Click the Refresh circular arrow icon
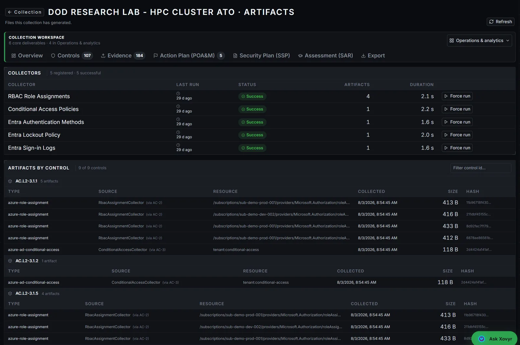The height and width of the screenshot is (345, 520). 491,21
